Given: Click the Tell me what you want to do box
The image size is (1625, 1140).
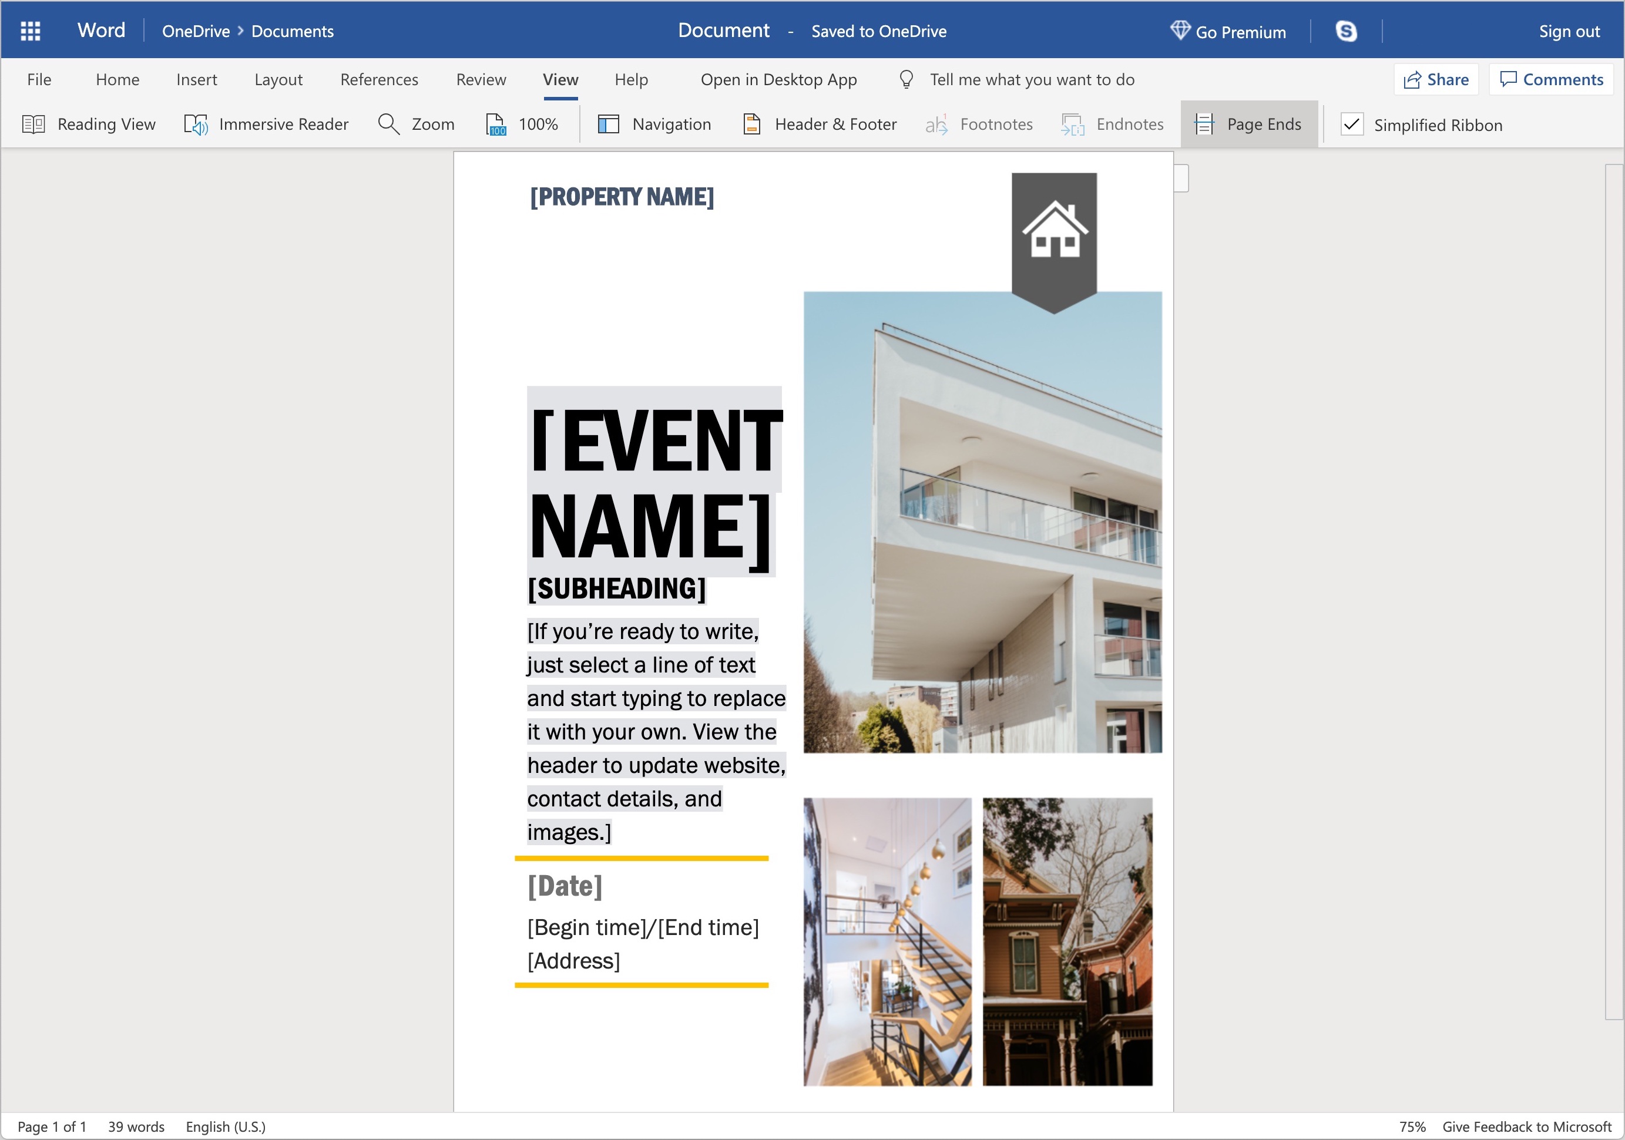Looking at the screenshot, I should point(1032,79).
